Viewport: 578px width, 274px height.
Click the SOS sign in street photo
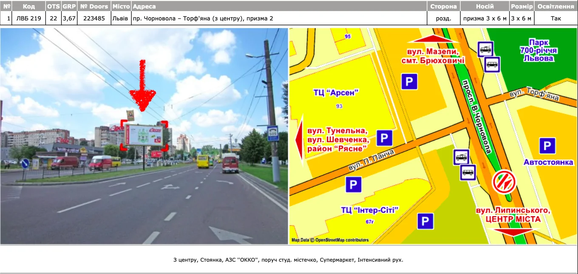tap(272, 133)
